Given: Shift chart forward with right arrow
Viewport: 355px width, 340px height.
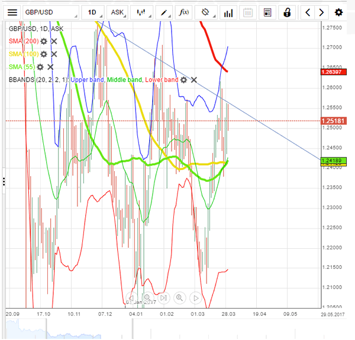Looking at the screenshot, I should pos(321,12).
